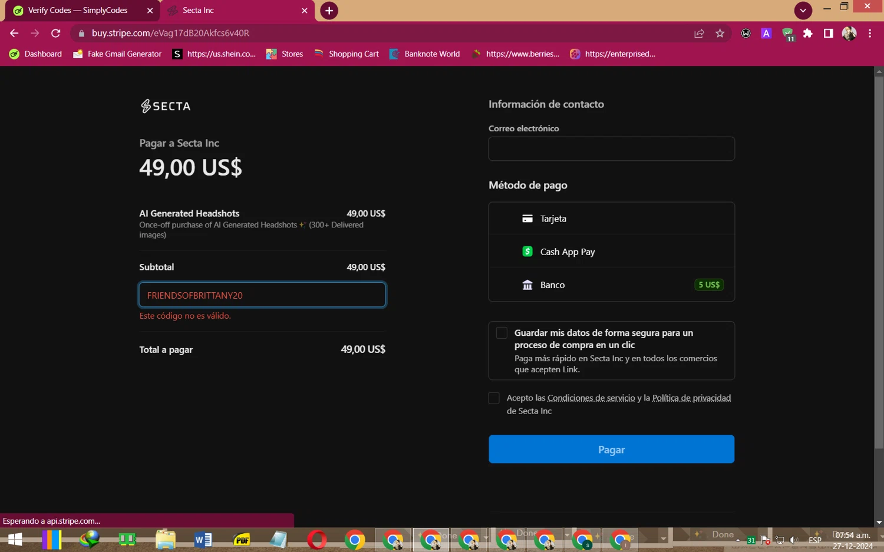View site information via the lock icon
This screenshot has height=552, width=884.
81,33
